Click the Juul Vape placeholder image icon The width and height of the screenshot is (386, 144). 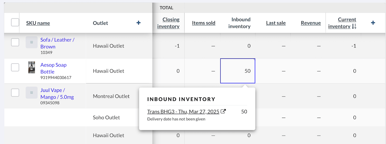pos(31,93)
